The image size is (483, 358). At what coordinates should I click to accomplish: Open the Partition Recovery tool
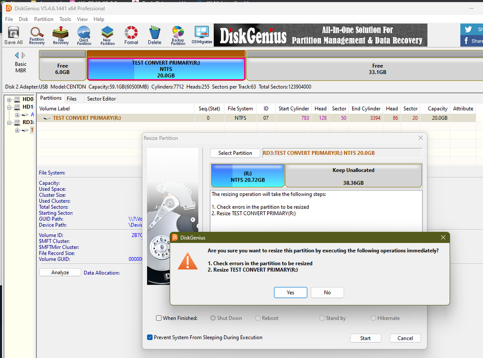(x=37, y=35)
